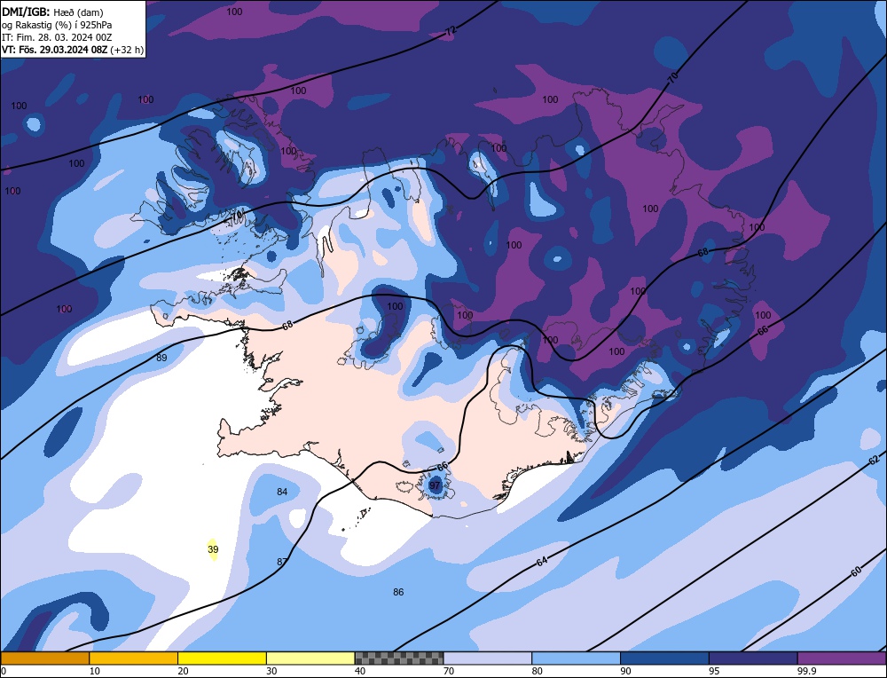887x678 pixels.
Task: Click the "30" legend tick label
Action: point(271,671)
